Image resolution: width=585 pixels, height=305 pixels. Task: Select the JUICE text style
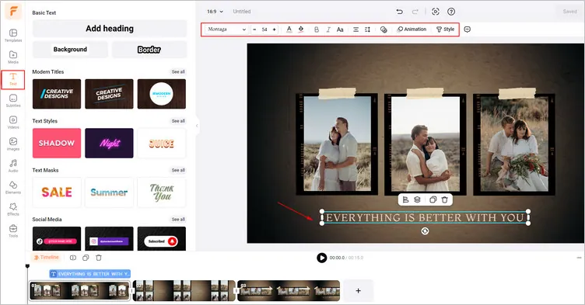click(162, 143)
